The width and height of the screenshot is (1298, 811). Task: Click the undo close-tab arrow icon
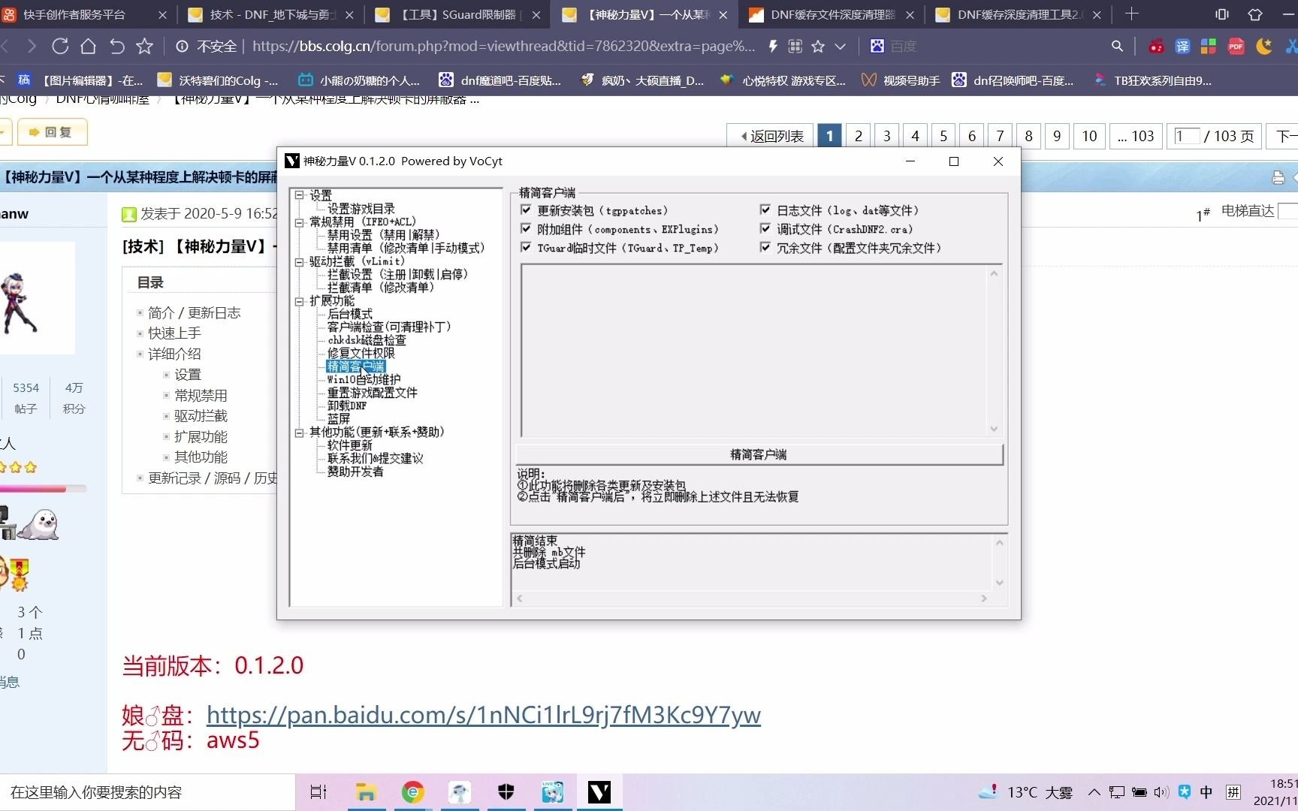116,47
